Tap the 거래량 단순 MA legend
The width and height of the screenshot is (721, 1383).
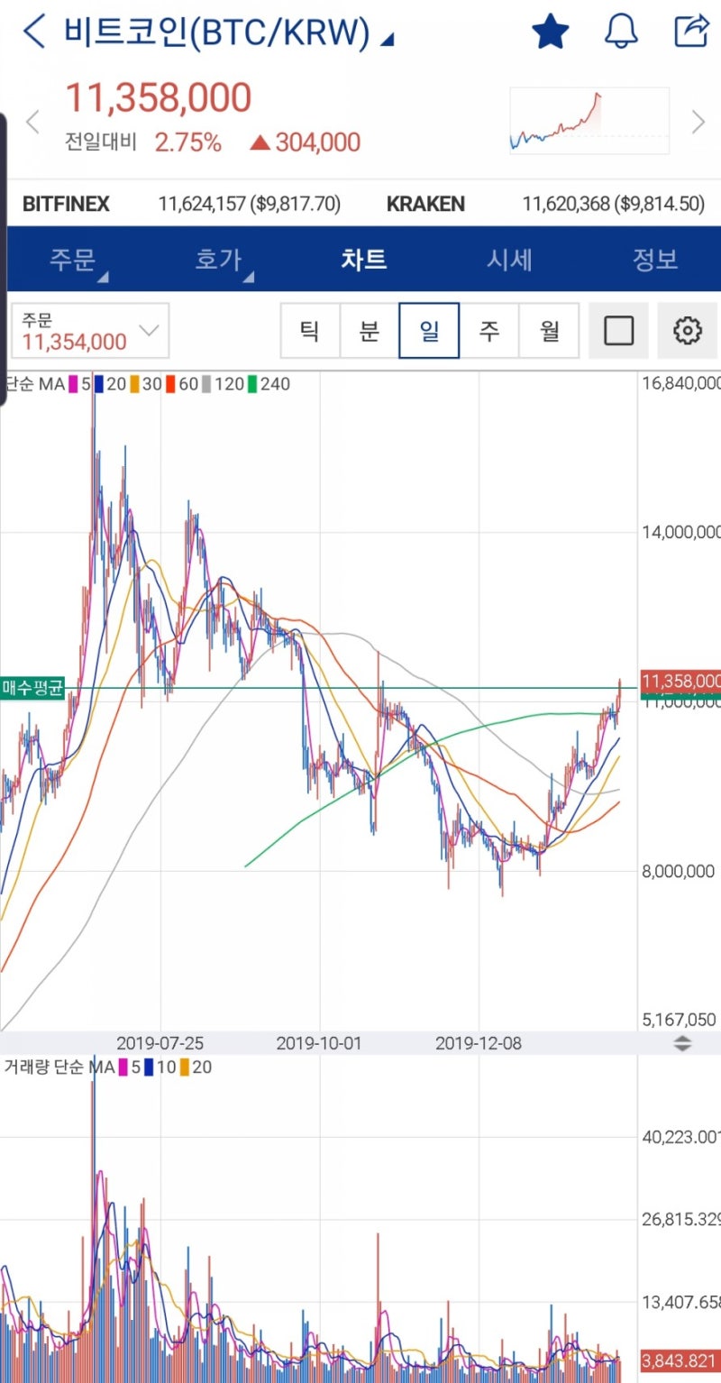59,1067
